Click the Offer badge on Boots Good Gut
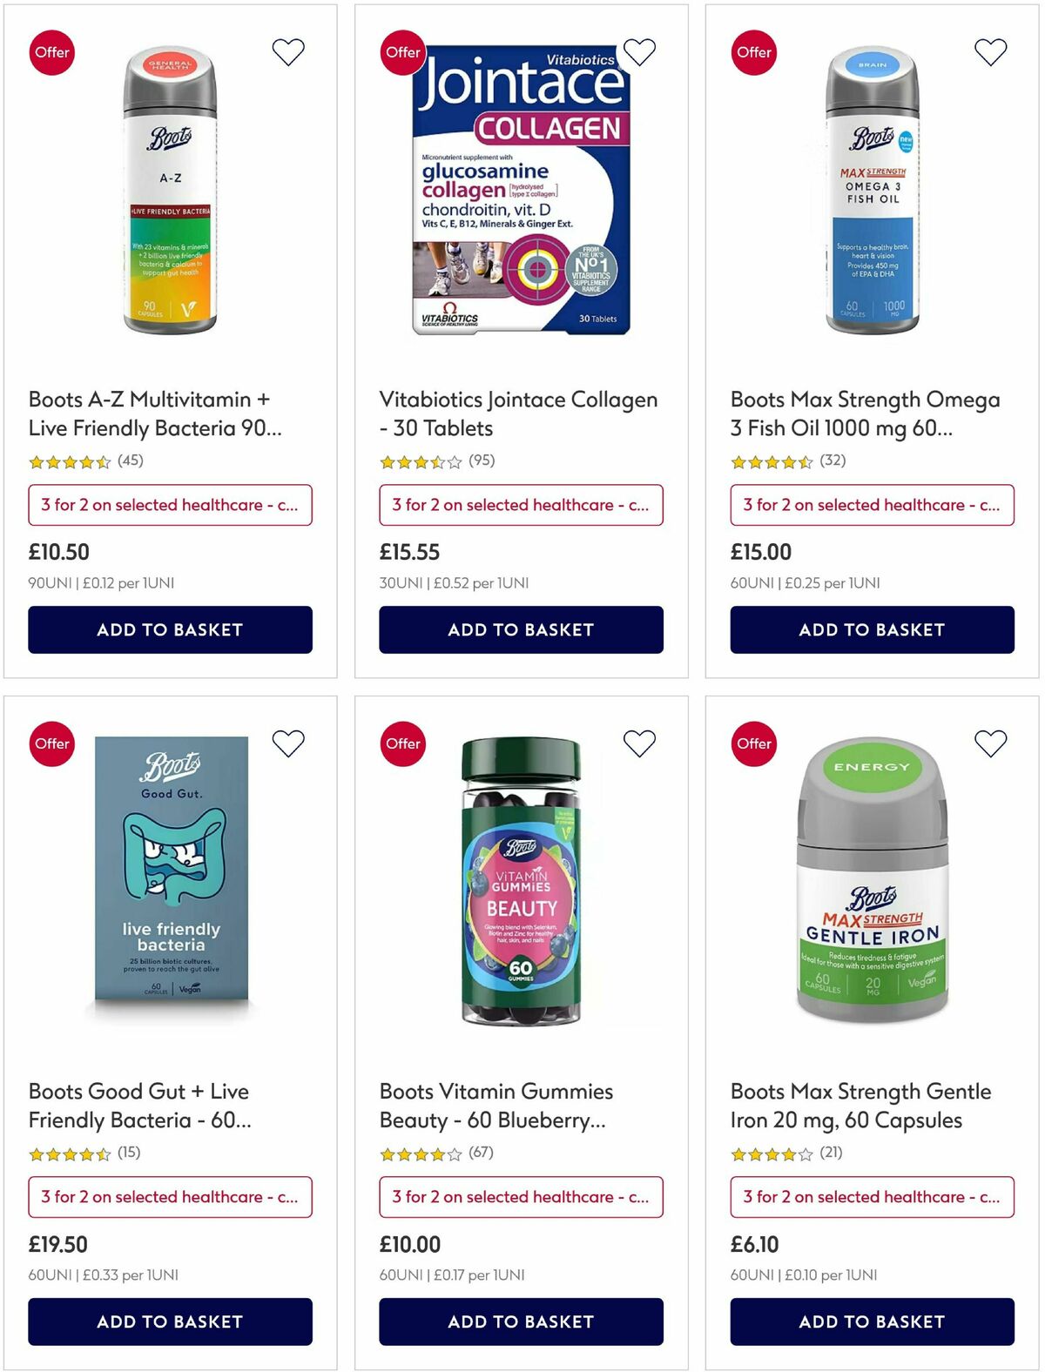1045x1372 pixels. tap(52, 743)
